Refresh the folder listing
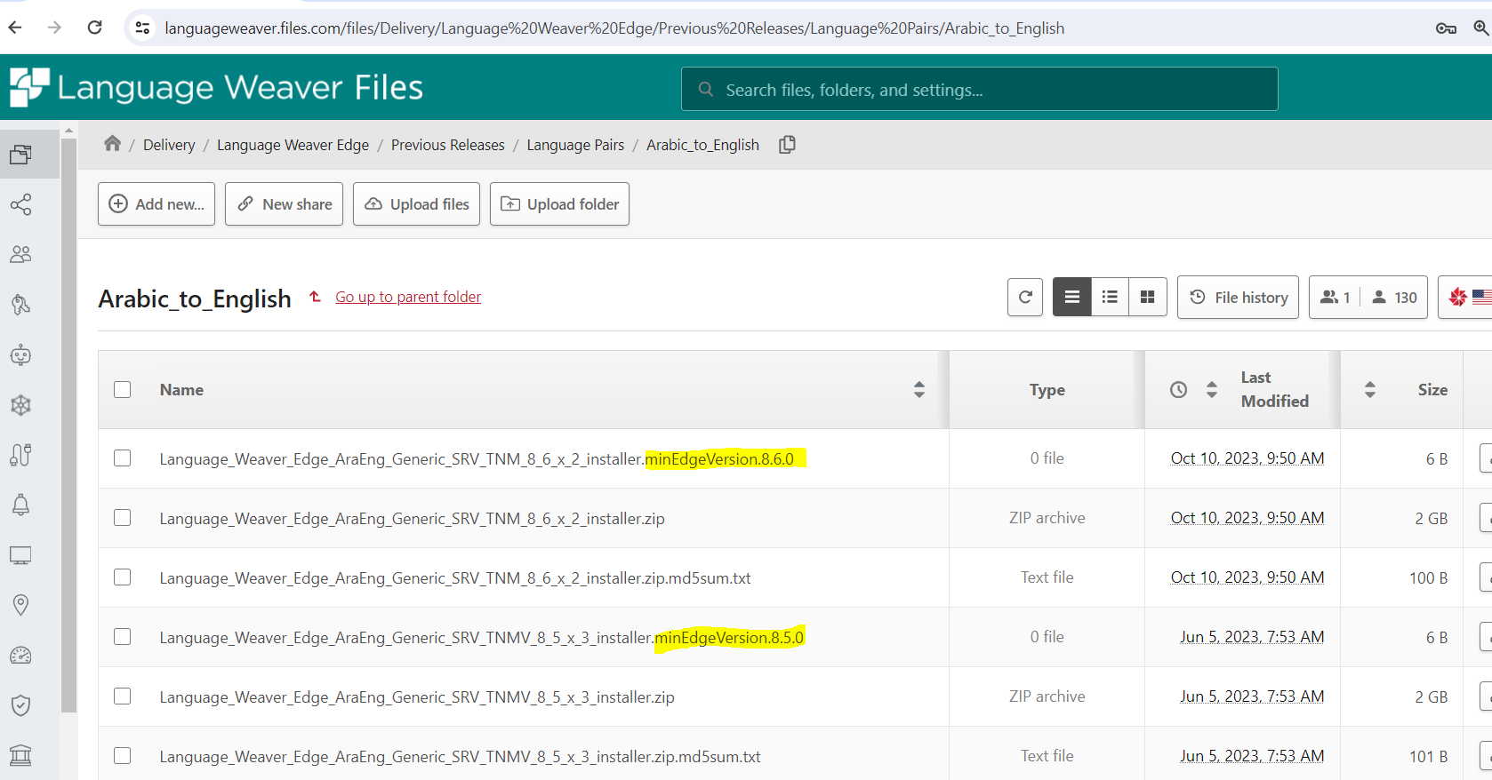The width and height of the screenshot is (1492, 780). click(x=1025, y=297)
